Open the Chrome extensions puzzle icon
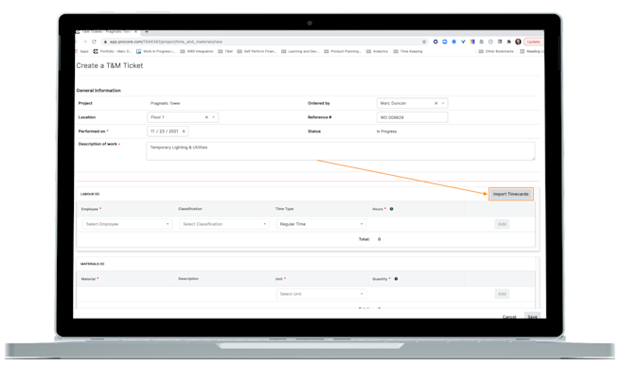623x365 pixels. 508,42
